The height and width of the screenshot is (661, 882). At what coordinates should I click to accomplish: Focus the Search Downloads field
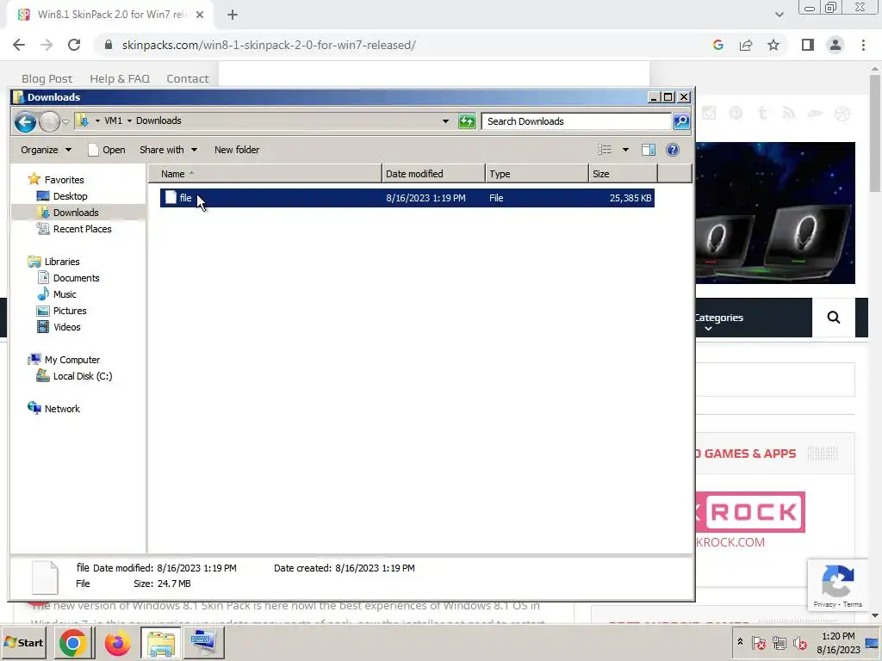coord(576,120)
